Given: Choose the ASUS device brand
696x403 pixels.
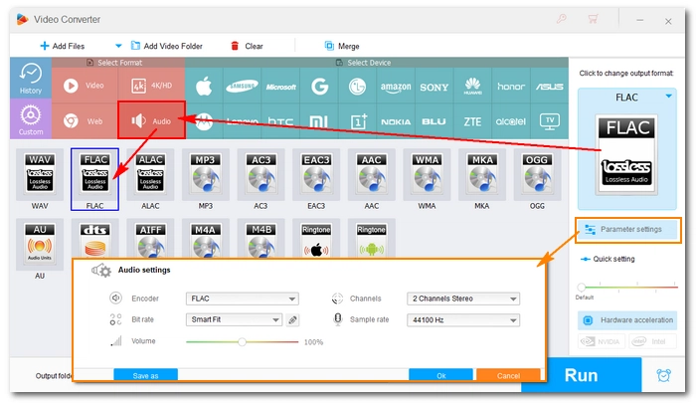Looking at the screenshot, I should click(x=550, y=86).
